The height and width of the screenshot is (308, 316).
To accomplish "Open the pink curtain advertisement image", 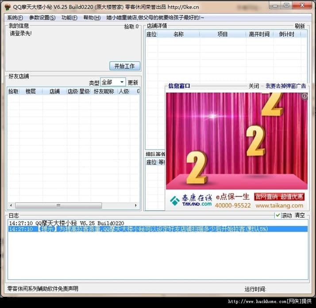I will pos(237,141).
